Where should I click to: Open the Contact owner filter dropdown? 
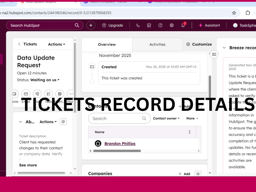[166, 118]
